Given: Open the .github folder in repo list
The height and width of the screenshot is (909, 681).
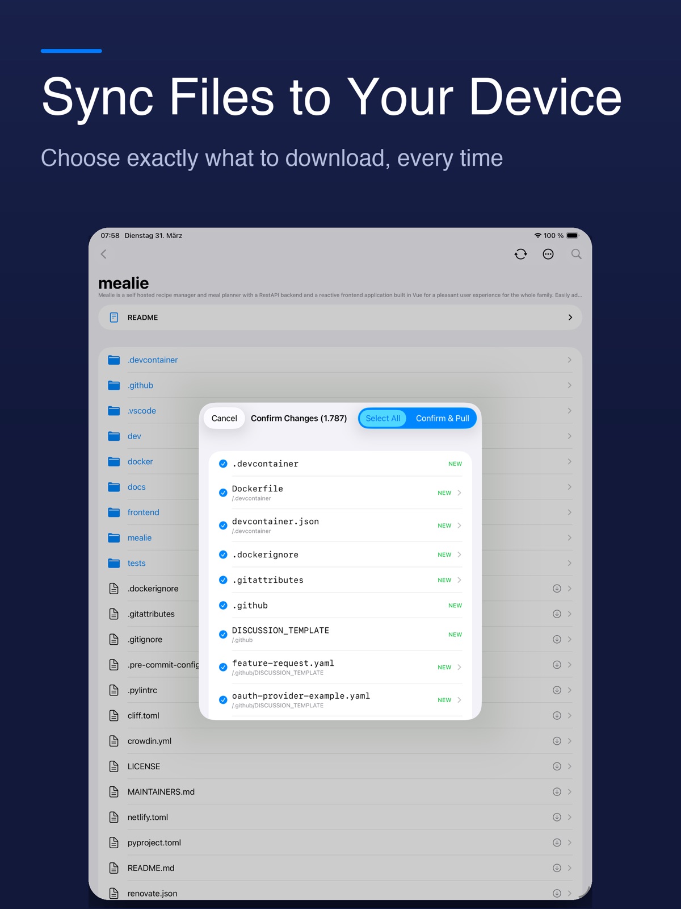Looking at the screenshot, I should point(340,385).
